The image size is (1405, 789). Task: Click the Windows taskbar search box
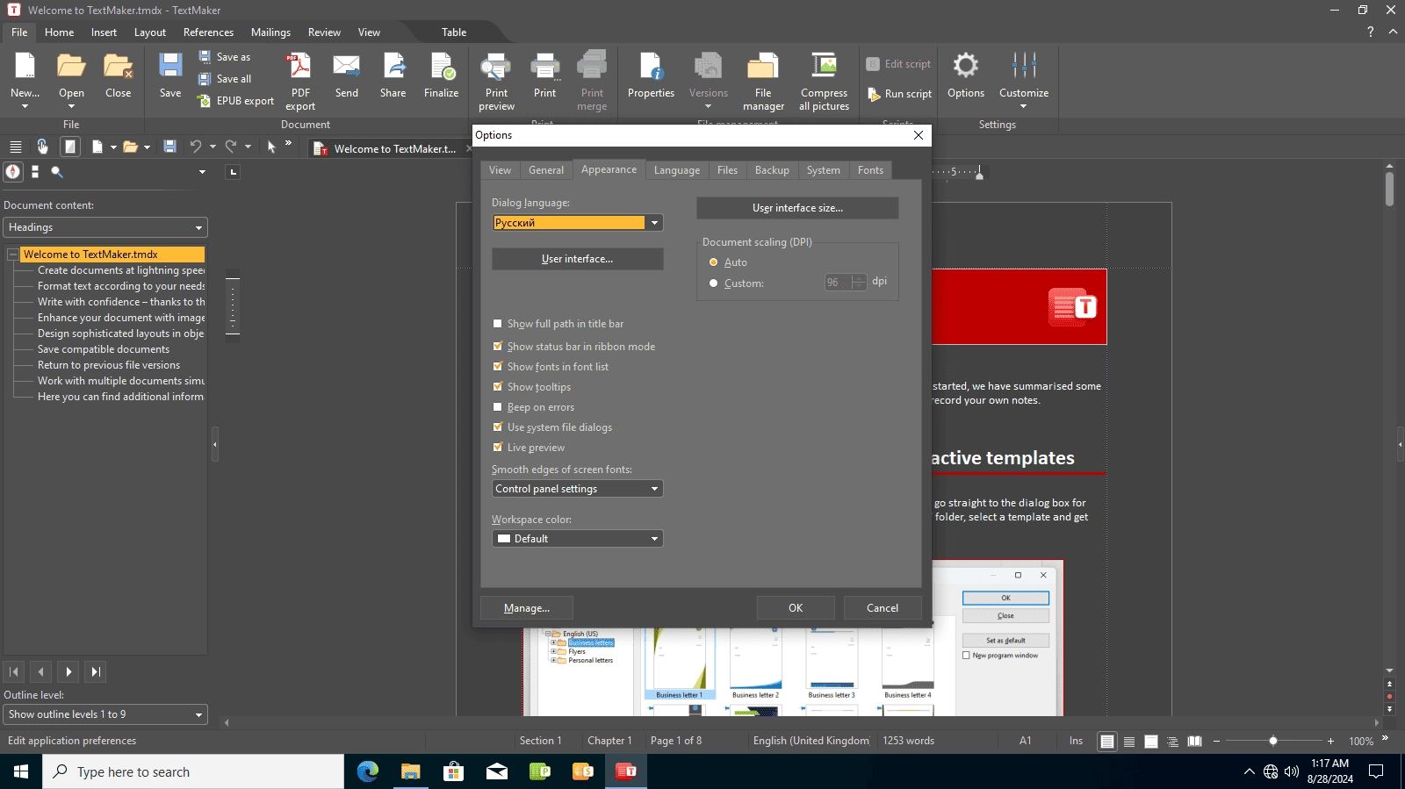[x=193, y=772]
